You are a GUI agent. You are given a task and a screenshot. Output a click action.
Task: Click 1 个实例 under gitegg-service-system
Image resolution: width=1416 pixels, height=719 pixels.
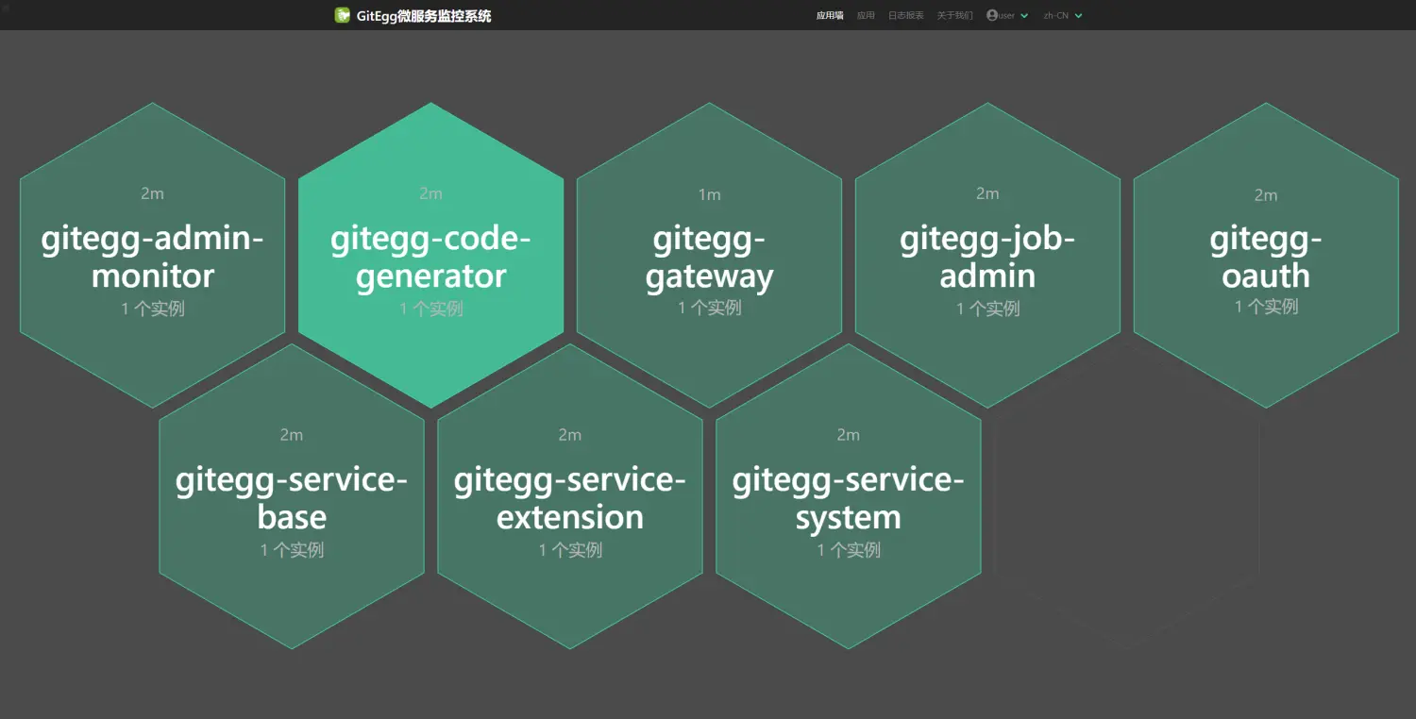(x=849, y=550)
